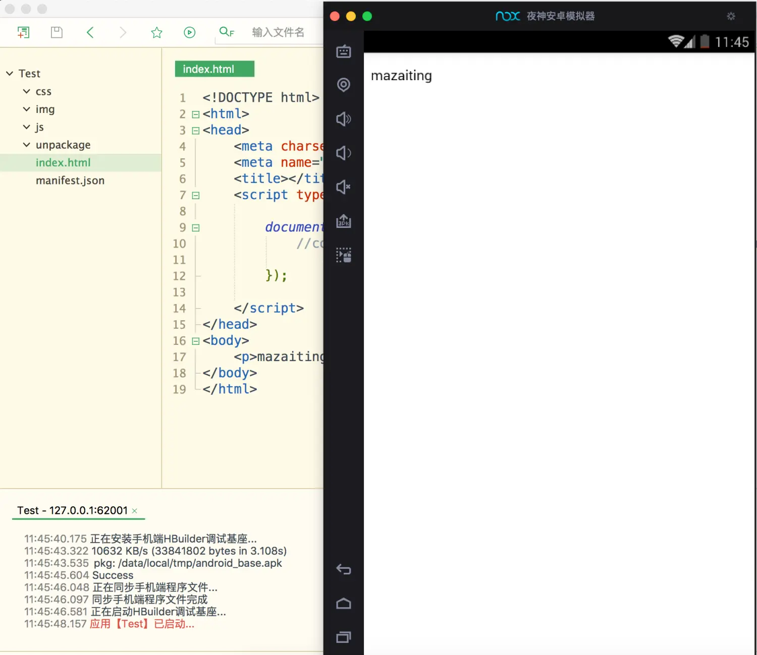Go forward with the right arrow
This screenshot has height=655, width=757.
point(123,33)
